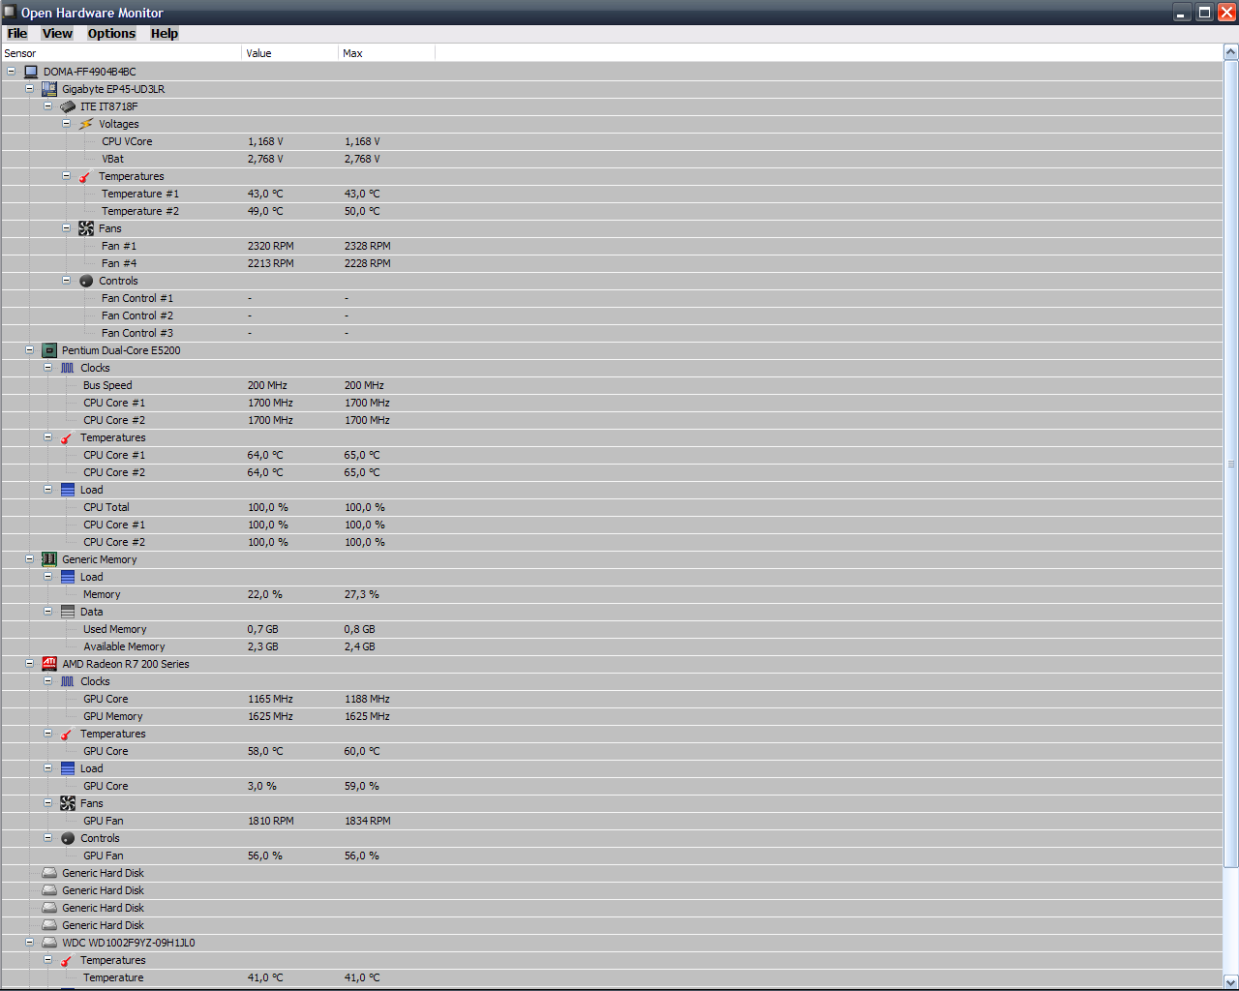Click the thermometer icon under ITE IT8718F
The image size is (1239, 991).
coord(86,176)
